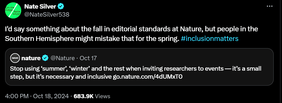282x103 pixels.
Task: Open the three-dot more options menu
Action: [x=270, y=6]
